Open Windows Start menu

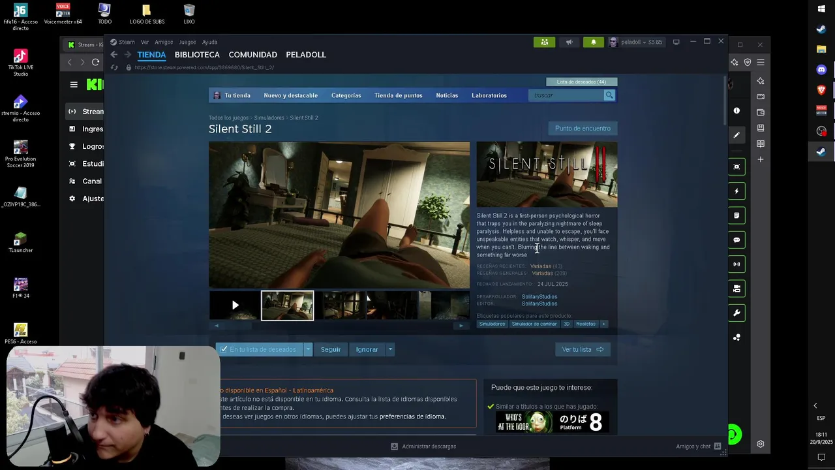click(821, 8)
